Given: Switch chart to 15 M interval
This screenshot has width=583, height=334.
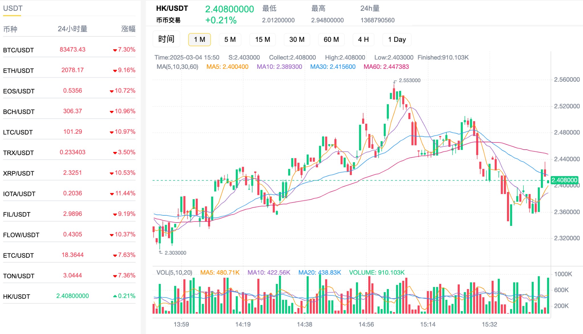Looking at the screenshot, I should (262, 40).
